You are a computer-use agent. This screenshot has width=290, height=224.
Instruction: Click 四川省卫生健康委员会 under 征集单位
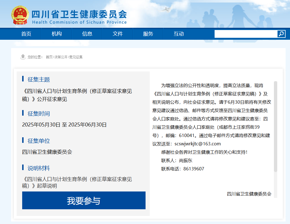47,152
